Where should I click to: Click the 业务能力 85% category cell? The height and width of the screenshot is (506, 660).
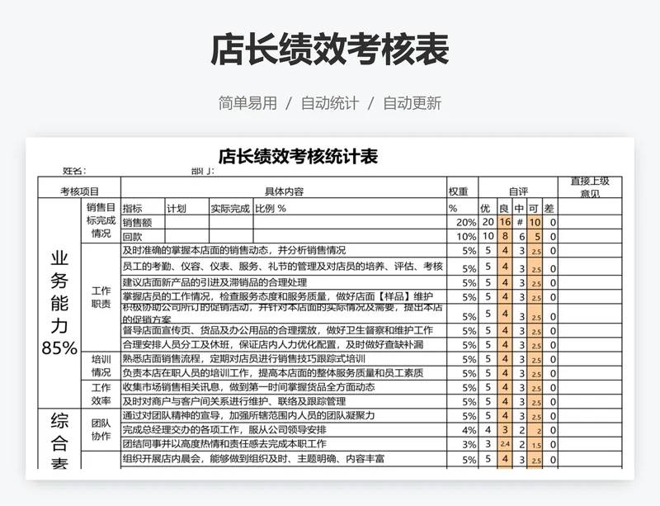59,303
